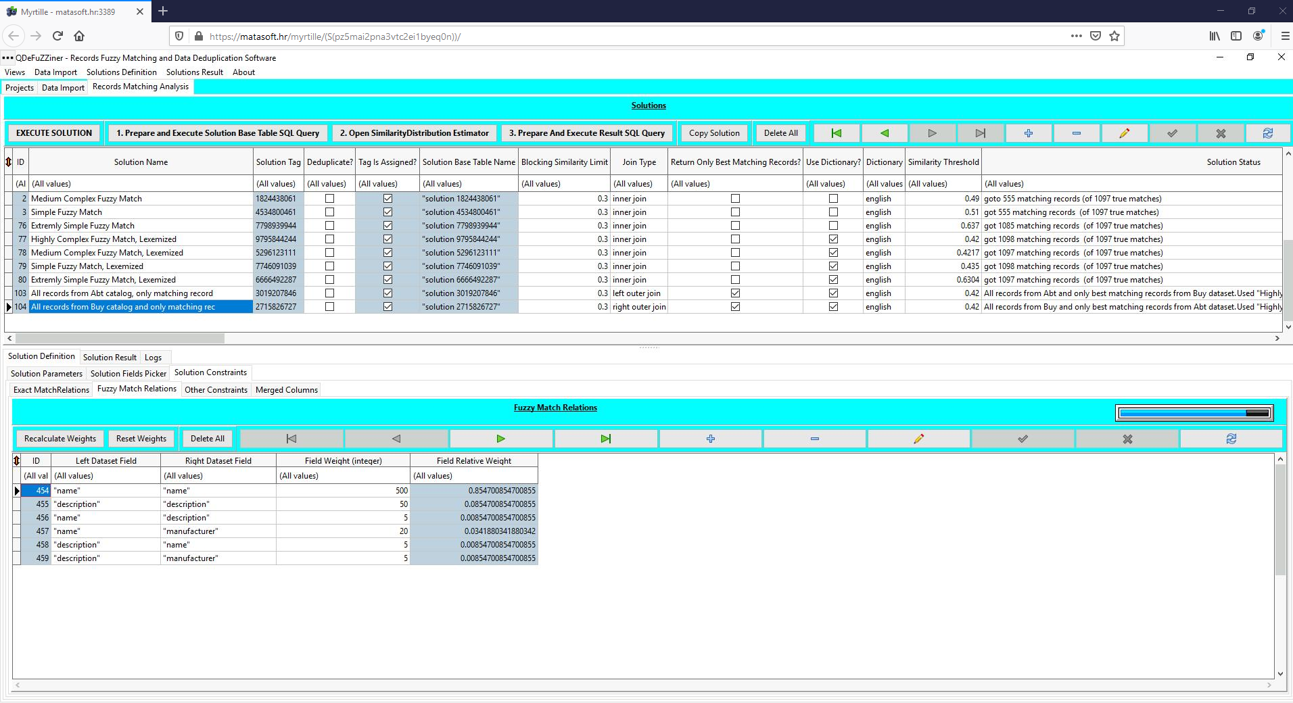Click the green first-record icon in Solutions navigator
The image size is (1293, 703).
(x=837, y=133)
